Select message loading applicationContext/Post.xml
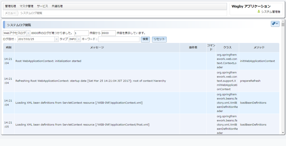 [x=82, y=125]
